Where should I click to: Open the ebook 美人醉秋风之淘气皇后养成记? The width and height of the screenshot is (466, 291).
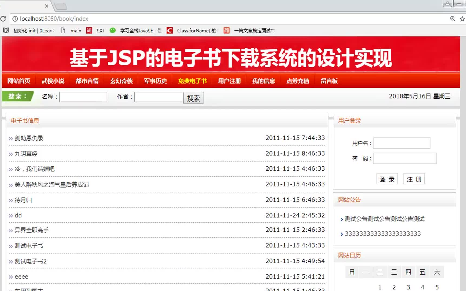point(52,185)
